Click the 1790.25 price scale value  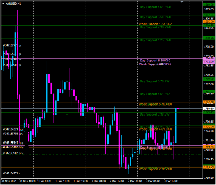(x=209, y=75)
